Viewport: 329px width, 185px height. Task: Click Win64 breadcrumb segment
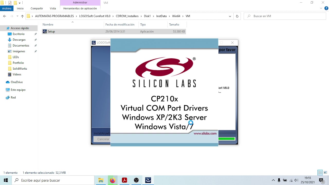(x=176, y=16)
